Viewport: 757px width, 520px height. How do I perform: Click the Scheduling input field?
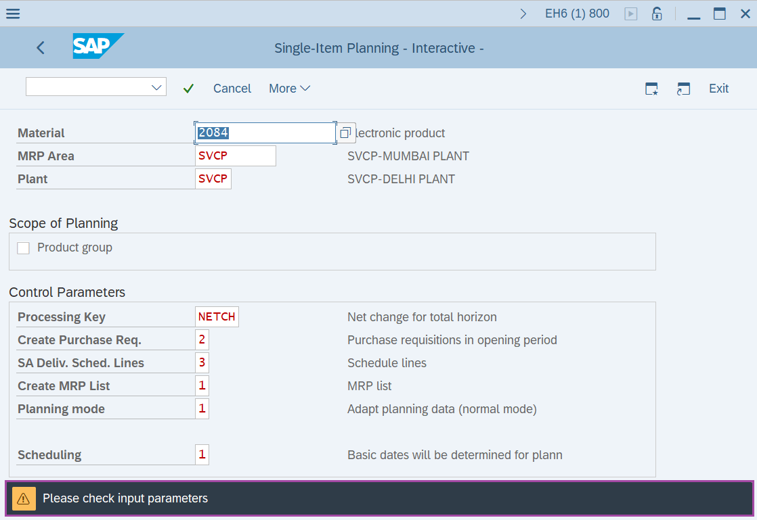click(202, 455)
